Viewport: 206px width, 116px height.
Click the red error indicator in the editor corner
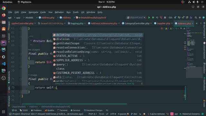click(162, 28)
